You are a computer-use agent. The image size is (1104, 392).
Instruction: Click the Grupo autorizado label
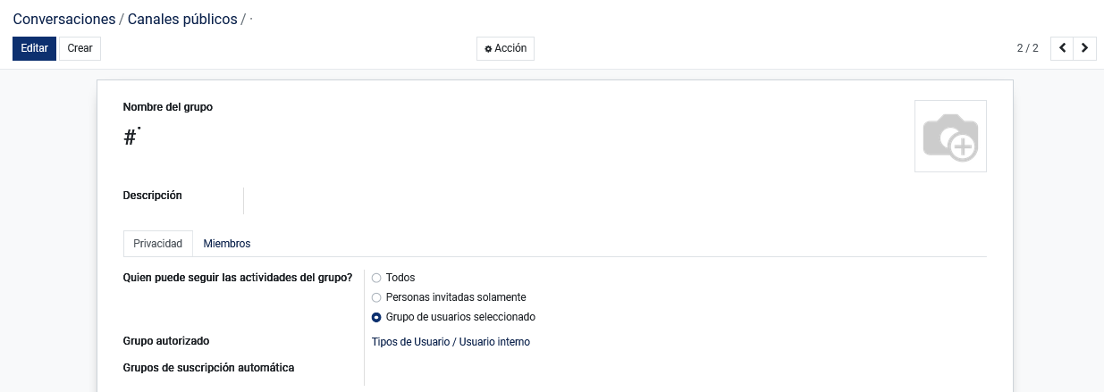166,341
